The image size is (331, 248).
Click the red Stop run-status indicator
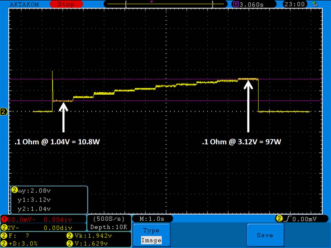66,4
